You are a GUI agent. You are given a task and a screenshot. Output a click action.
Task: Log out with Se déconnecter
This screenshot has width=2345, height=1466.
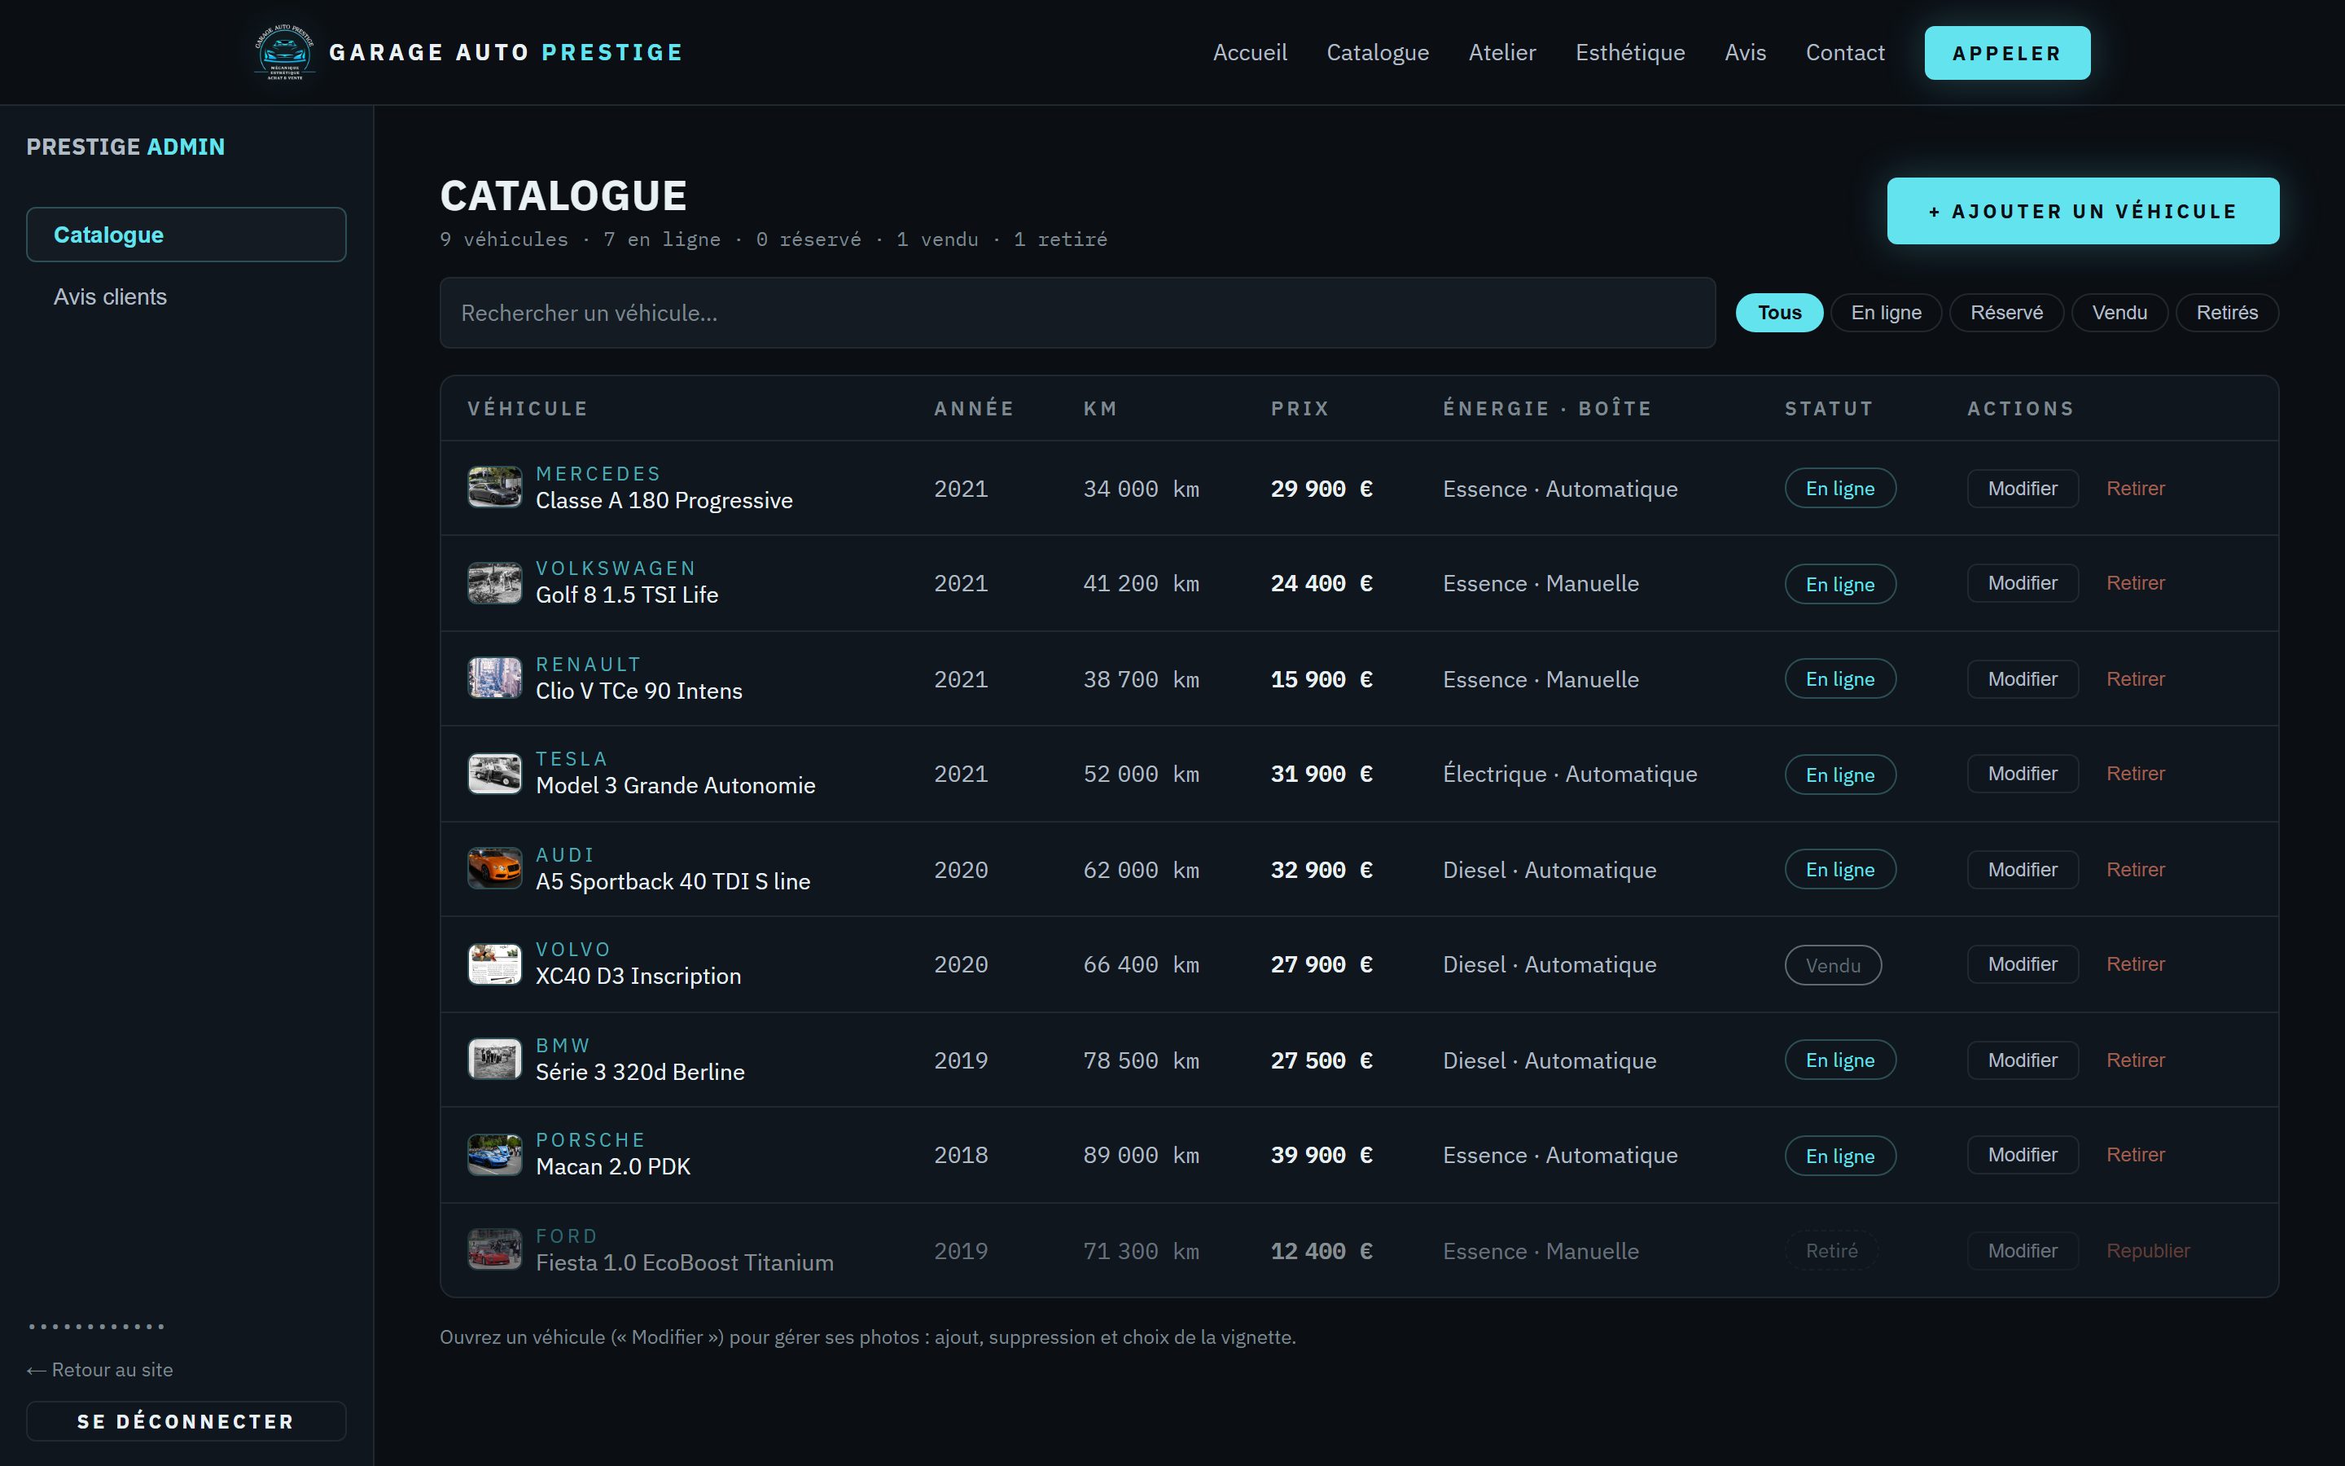click(186, 1420)
